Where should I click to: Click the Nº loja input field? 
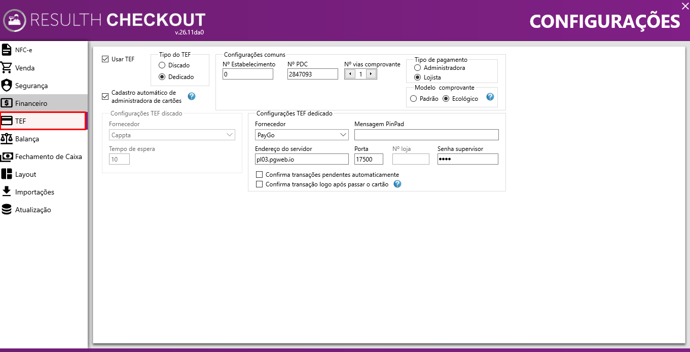point(411,159)
